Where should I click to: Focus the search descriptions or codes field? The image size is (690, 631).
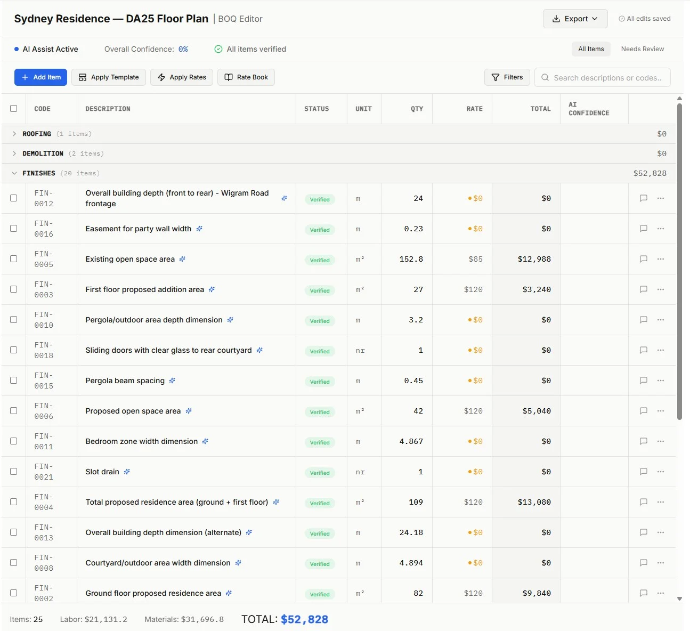click(603, 77)
